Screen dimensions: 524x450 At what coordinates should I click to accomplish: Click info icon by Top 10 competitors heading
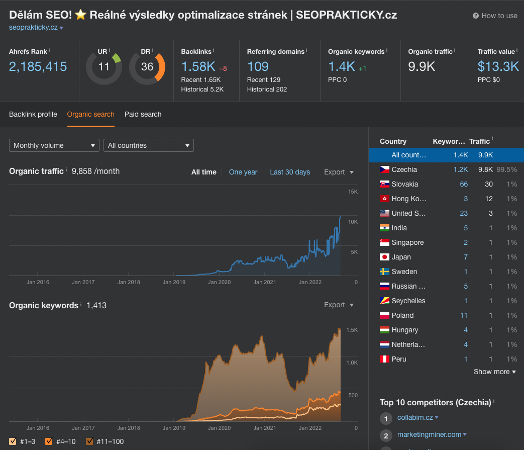[494, 401]
